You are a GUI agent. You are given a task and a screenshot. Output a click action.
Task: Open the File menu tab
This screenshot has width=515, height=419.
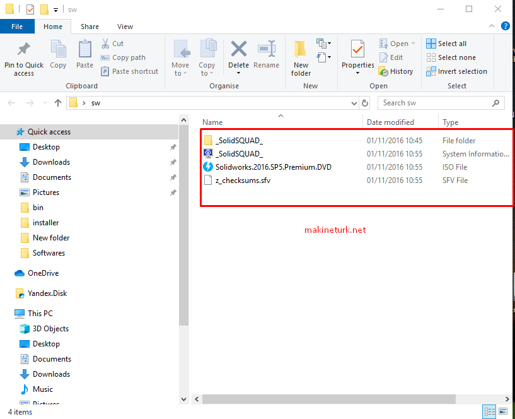point(17,27)
